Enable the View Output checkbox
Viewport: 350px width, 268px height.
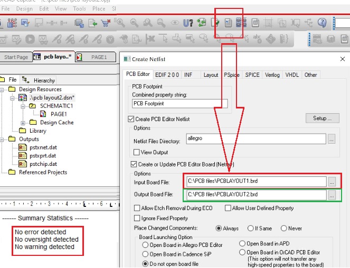click(x=137, y=152)
